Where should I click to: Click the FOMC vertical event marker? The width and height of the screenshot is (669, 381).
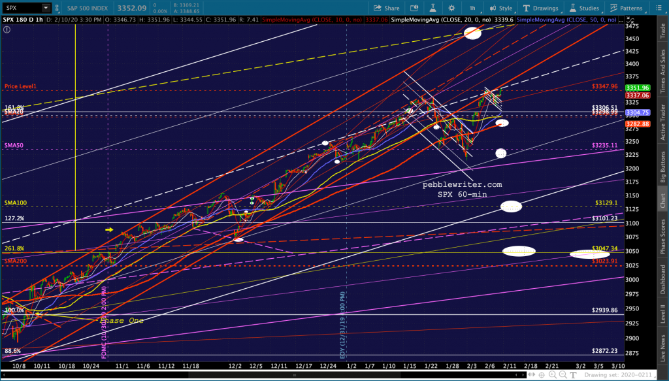coord(104,322)
